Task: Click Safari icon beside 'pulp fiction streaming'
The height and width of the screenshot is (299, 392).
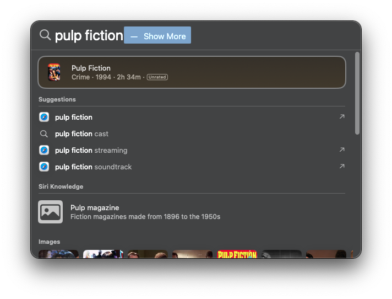Action: [x=44, y=150]
